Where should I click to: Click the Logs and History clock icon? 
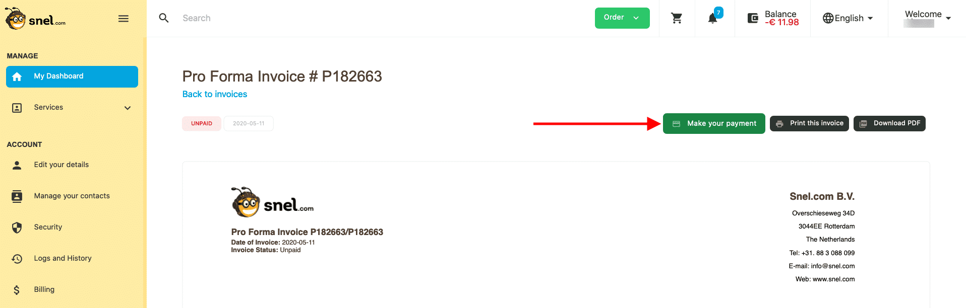pos(17,259)
